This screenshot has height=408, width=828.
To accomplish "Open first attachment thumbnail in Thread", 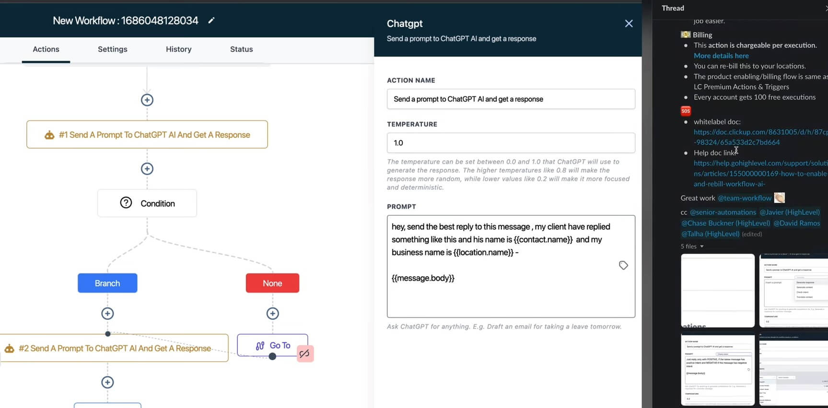I will [x=718, y=291].
